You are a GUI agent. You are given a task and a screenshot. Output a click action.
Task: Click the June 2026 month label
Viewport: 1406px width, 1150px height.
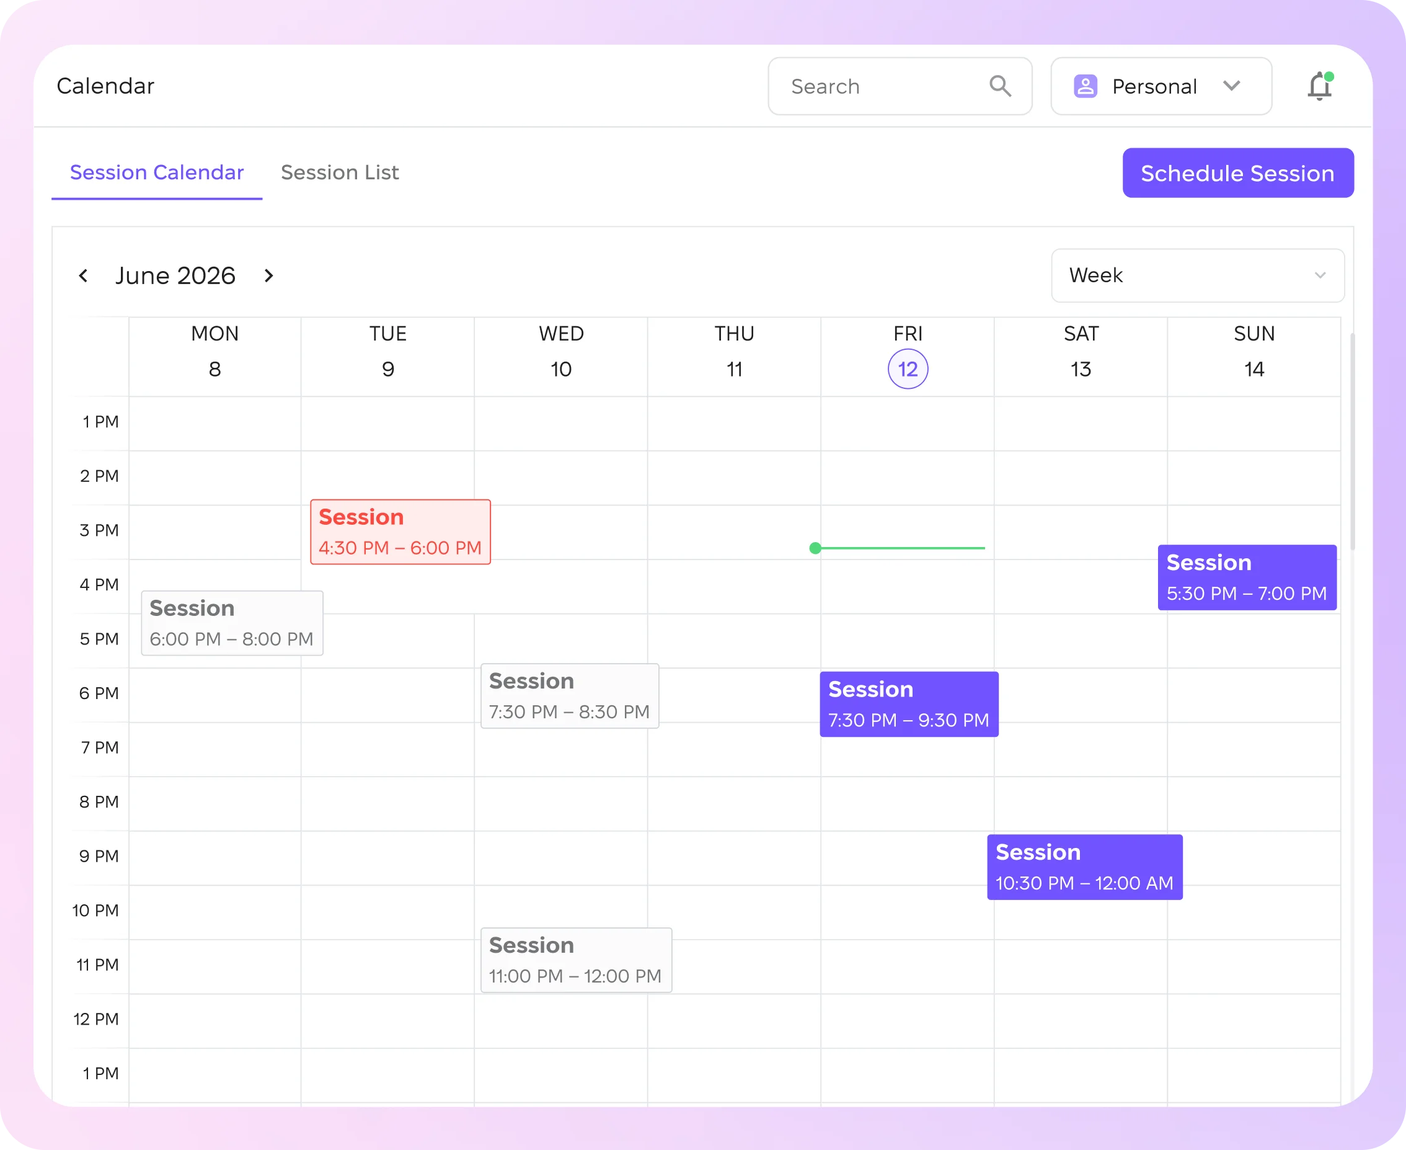point(175,275)
